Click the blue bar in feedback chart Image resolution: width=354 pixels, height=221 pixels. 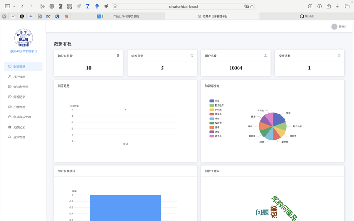point(126,208)
